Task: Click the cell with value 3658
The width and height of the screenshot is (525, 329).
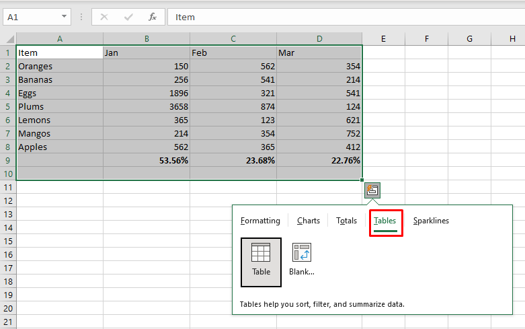Action: click(147, 106)
